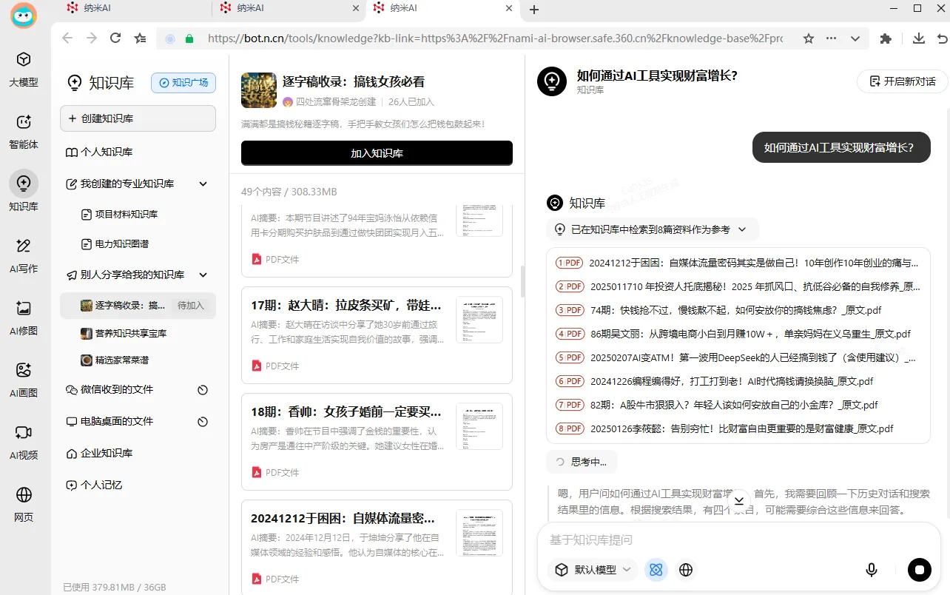Click the 思考中 status chip
Viewport: 950px width, 595px height.
tap(582, 462)
